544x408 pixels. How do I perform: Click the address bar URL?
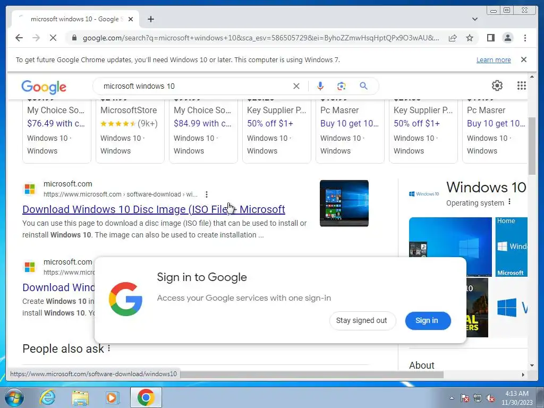coord(260,38)
